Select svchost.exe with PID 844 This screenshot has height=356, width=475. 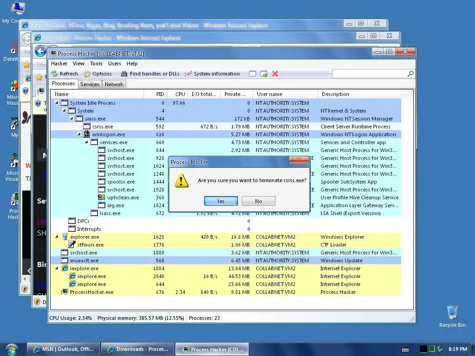pos(226,150)
